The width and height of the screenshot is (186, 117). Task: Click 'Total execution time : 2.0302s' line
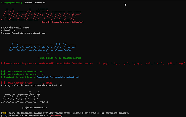[x=26, y=83]
